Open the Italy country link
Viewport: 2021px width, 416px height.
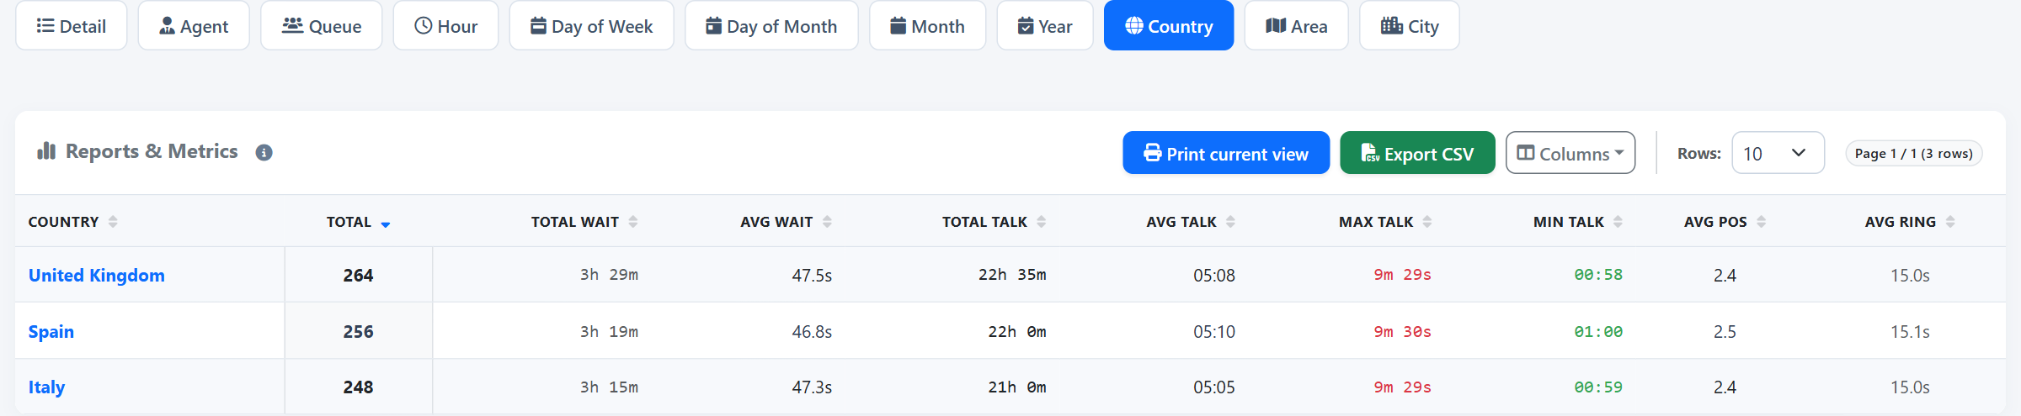46,387
